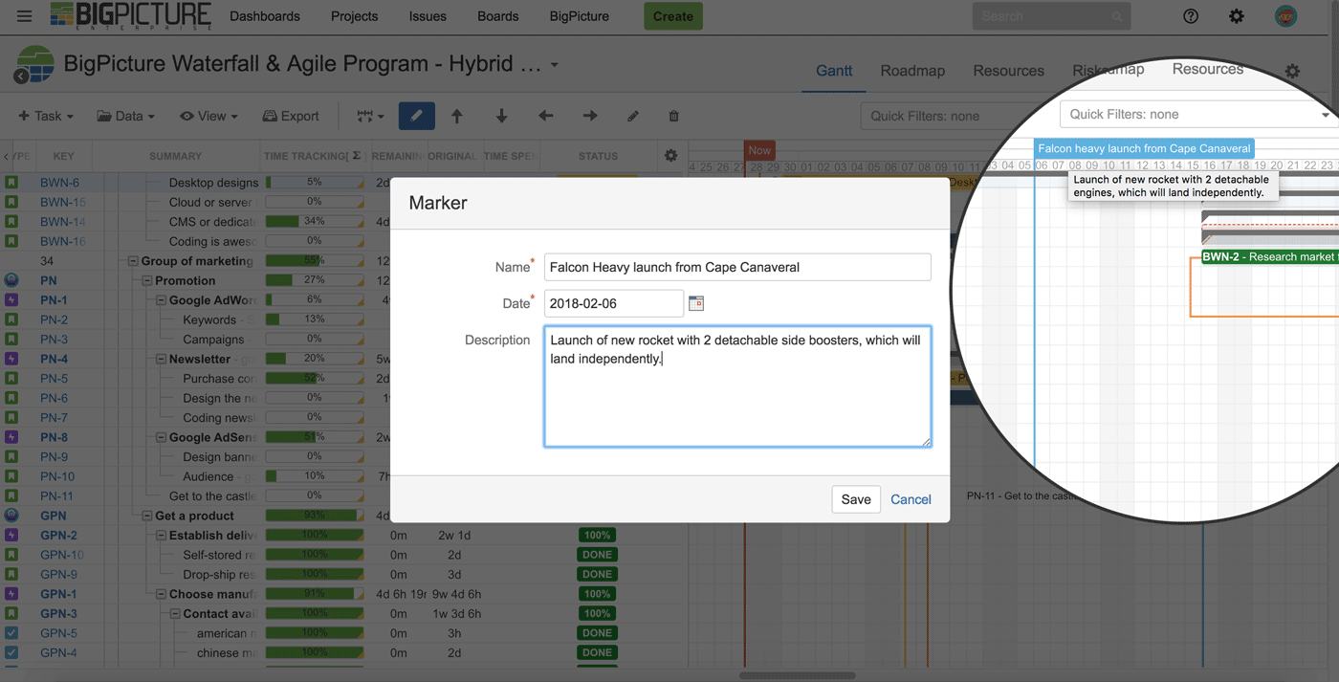Click the back arrow on program logo
Viewport: 1339px width, 682px height.
coord(21,77)
